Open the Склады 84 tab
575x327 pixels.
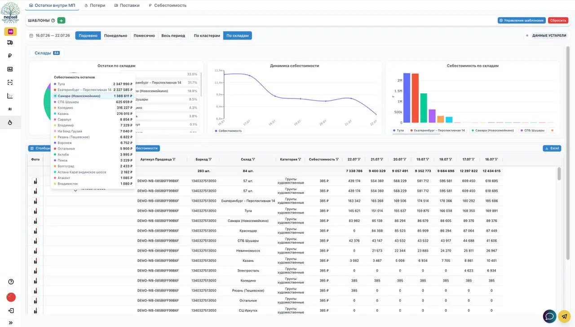tap(47, 53)
